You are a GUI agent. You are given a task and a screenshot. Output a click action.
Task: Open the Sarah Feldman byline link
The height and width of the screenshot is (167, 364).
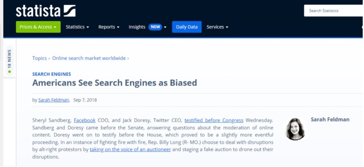tap(54, 100)
